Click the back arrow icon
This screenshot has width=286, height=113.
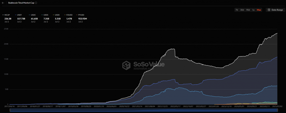tap(3, 3)
